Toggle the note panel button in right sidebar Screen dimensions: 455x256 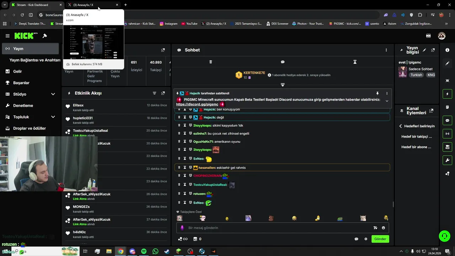tap(447, 107)
